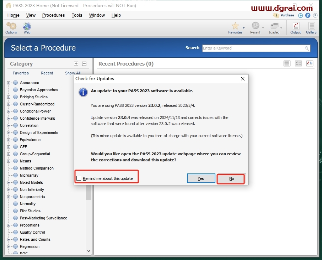The height and width of the screenshot is (260, 322).
Task: Collapse all categories with the minus icon
Action: click(84, 64)
